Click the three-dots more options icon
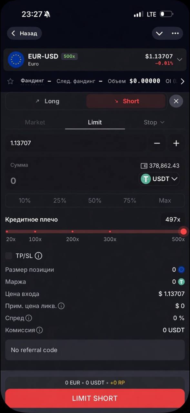The width and height of the screenshot is (190, 413). pos(175,33)
